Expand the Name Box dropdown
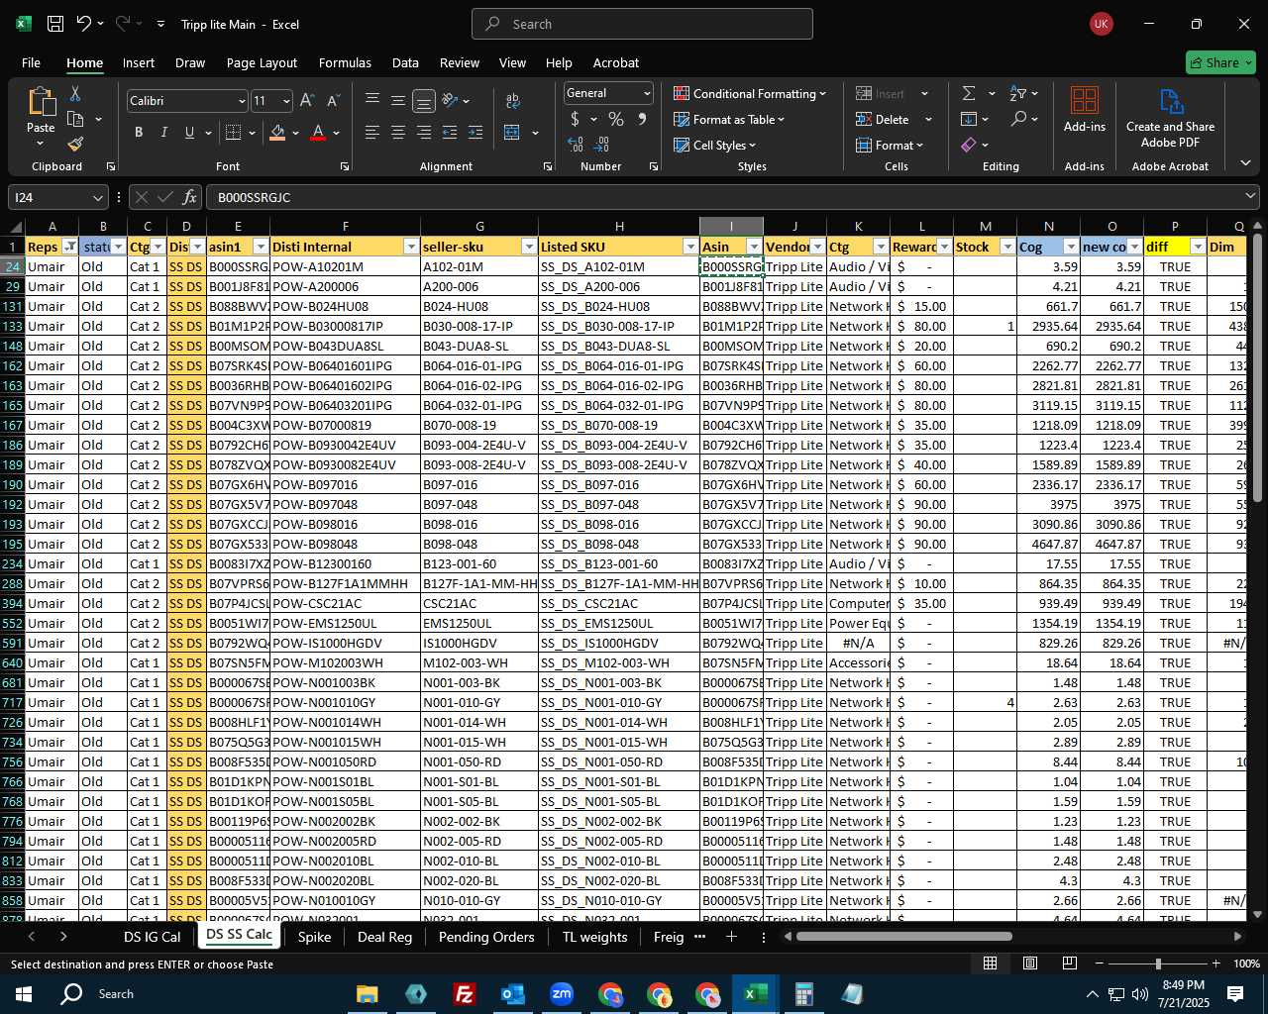This screenshot has width=1268, height=1014. 97,197
